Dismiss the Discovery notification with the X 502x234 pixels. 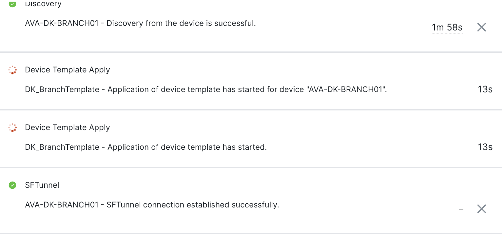pyautogui.click(x=481, y=27)
